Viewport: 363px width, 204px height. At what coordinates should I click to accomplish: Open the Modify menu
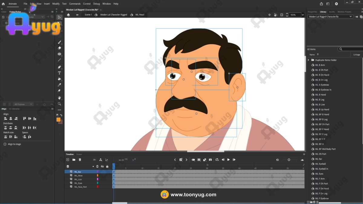pyautogui.click(x=56, y=4)
